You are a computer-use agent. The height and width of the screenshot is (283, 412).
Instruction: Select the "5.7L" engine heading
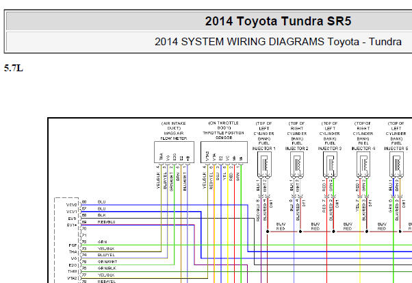[14, 68]
